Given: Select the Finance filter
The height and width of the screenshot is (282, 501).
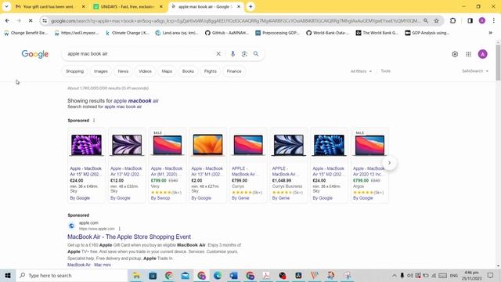Looking at the screenshot, I should point(234,71).
